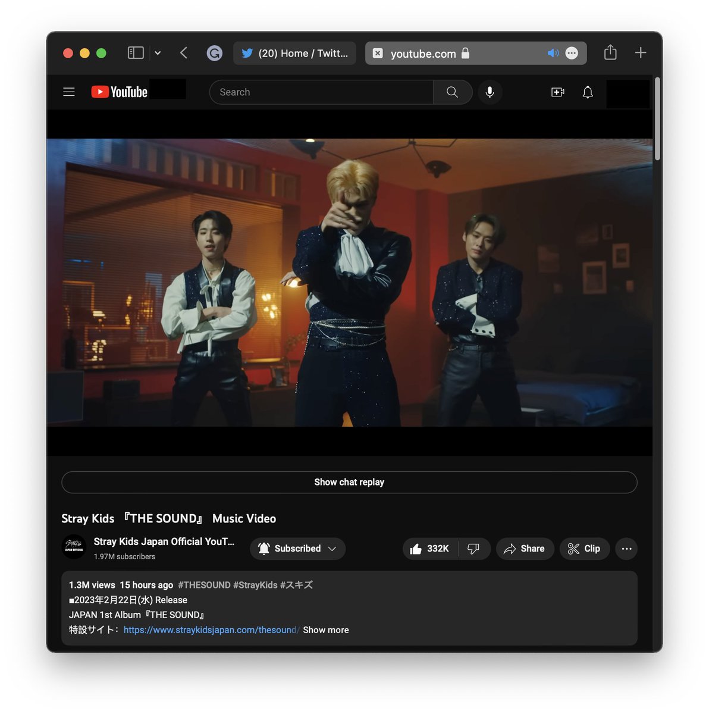
Task: Open the #スキズ hashtag
Action: click(x=296, y=585)
